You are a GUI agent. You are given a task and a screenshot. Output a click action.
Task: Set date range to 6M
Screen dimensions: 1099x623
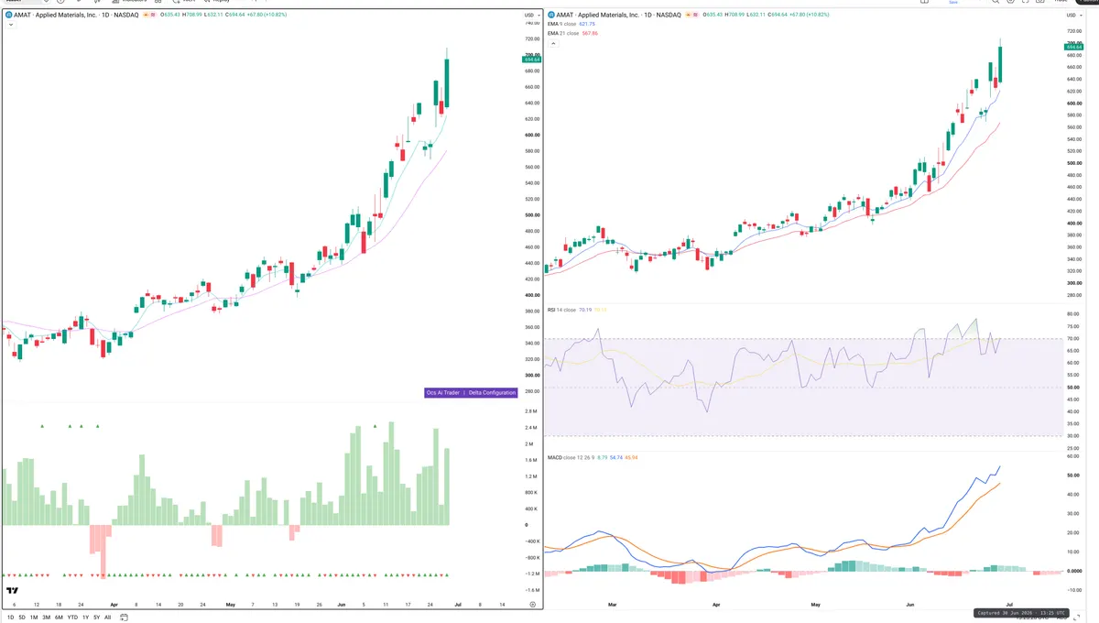59,618
